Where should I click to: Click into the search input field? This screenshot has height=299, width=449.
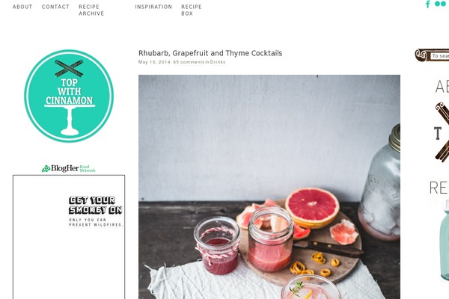[439, 56]
